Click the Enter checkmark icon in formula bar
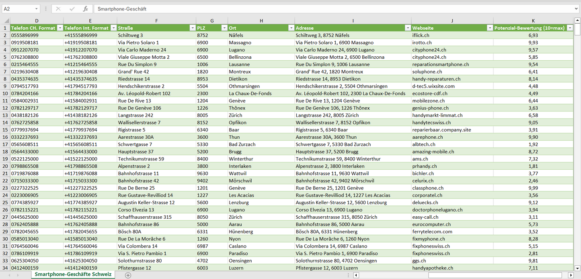The height and width of the screenshot is (279, 581). 72,9
